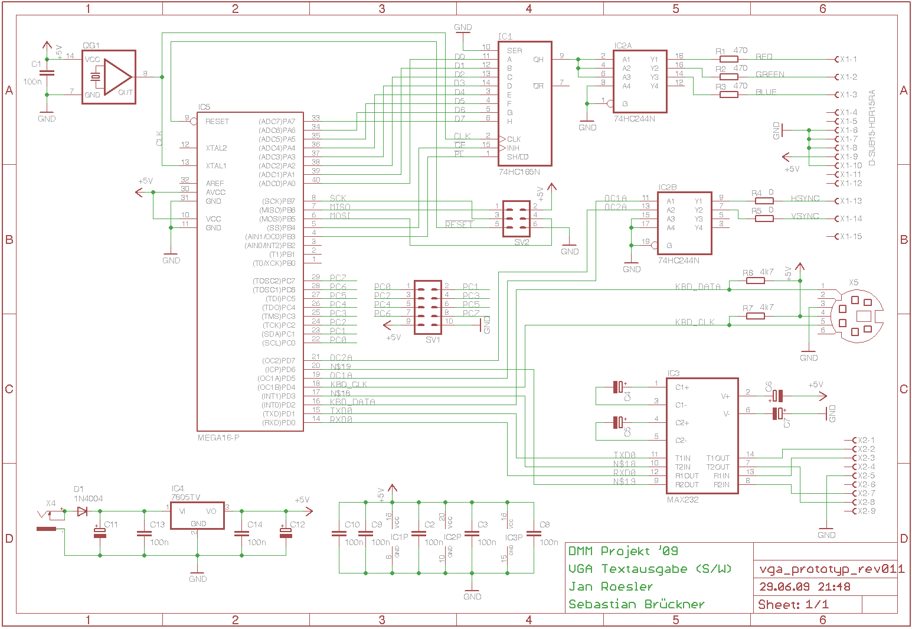
Task: Click the IC2A 74HC244N buffer block
Action: pyautogui.click(x=640, y=81)
